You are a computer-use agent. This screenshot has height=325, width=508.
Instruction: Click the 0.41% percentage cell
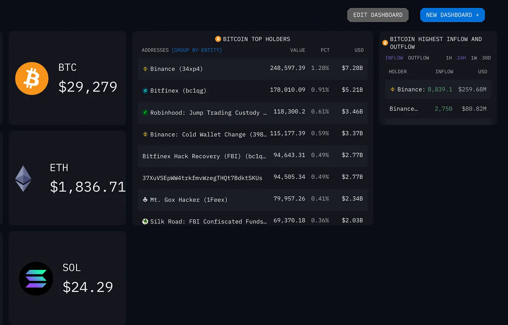pos(320,198)
